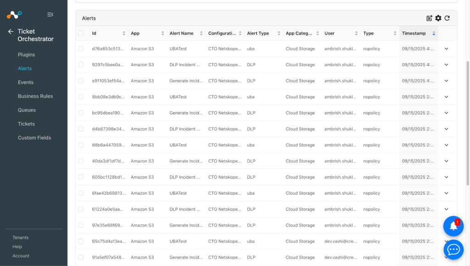Collapse the sidebar menu icon
Image resolution: width=470 pixels, height=266 pixels.
click(50, 14)
